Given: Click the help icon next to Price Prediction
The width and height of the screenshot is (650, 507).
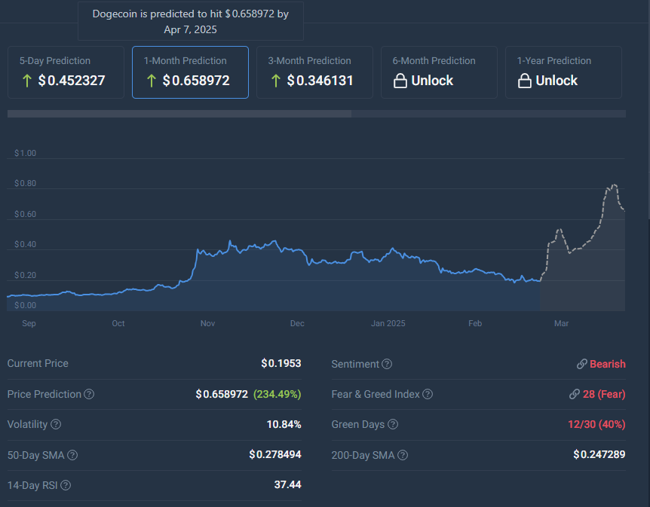Looking at the screenshot, I should [89, 395].
